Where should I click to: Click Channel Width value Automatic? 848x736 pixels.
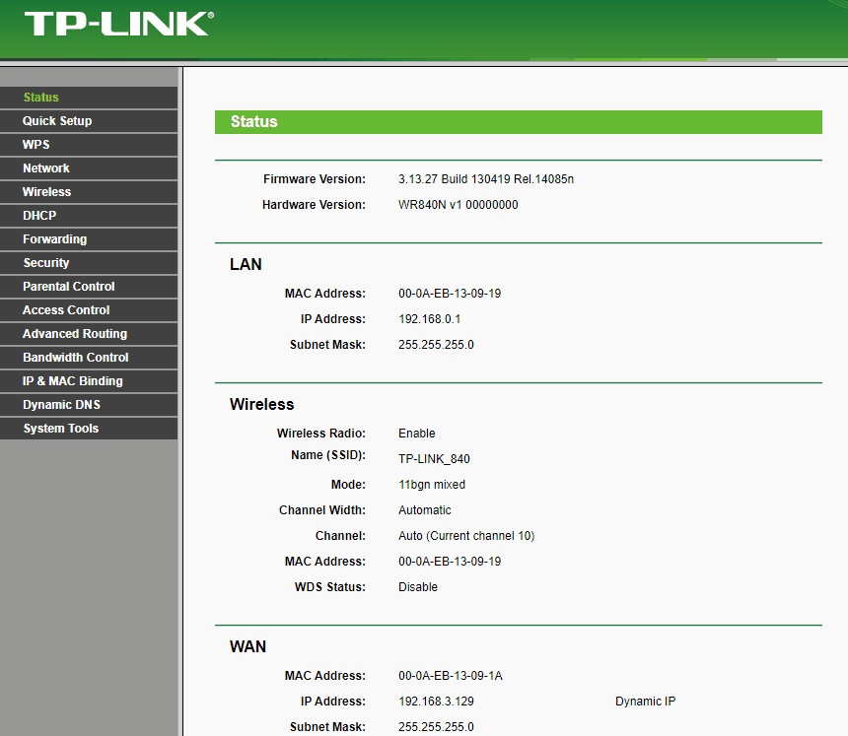425,510
